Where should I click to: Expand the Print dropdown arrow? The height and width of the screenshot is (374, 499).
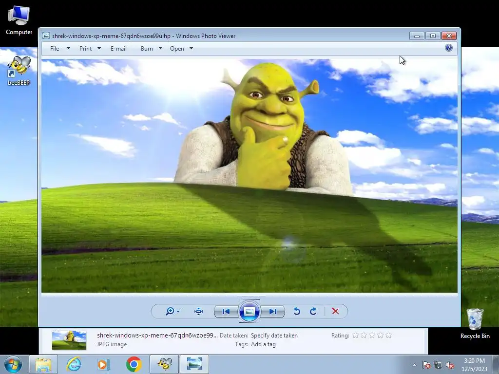(x=99, y=48)
